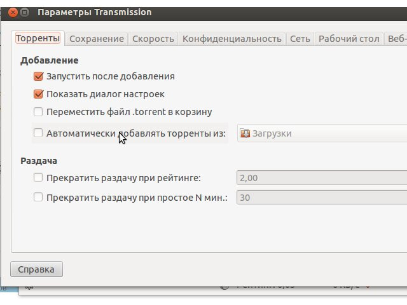Toggle 'Показать диалог настроек' checkbox
Screen dimensions: 407x305
click(x=38, y=94)
